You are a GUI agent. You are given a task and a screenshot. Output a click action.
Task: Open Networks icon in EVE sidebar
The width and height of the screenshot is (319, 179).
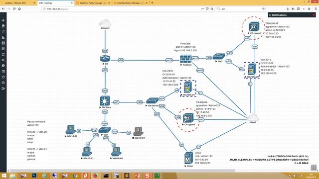click(x=3, y=32)
